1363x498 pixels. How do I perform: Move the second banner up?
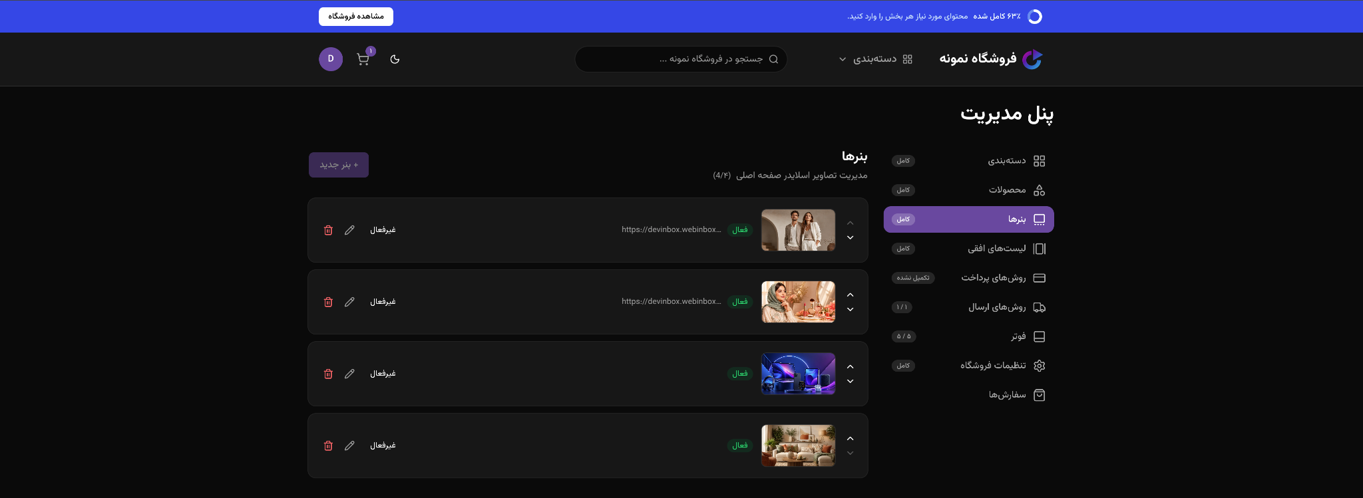(x=850, y=295)
